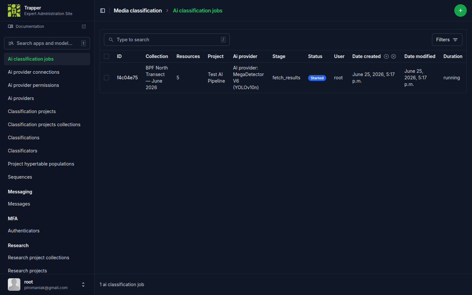Toggle Date created sort direction arrow
This screenshot has width=472, height=295.
click(386, 56)
